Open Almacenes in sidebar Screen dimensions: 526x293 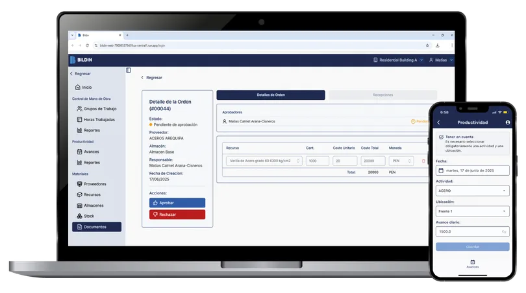click(90, 205)
